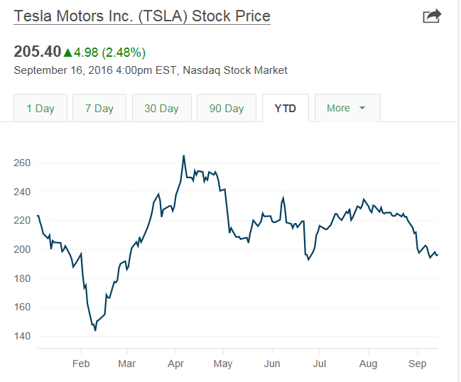Select the YTD tab

(x=285, y=109)
